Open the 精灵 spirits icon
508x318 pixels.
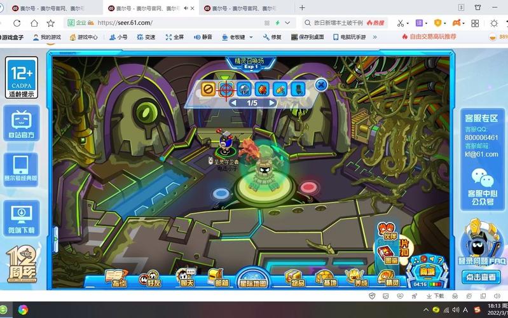pyautogui.click(x=388, y=278)
